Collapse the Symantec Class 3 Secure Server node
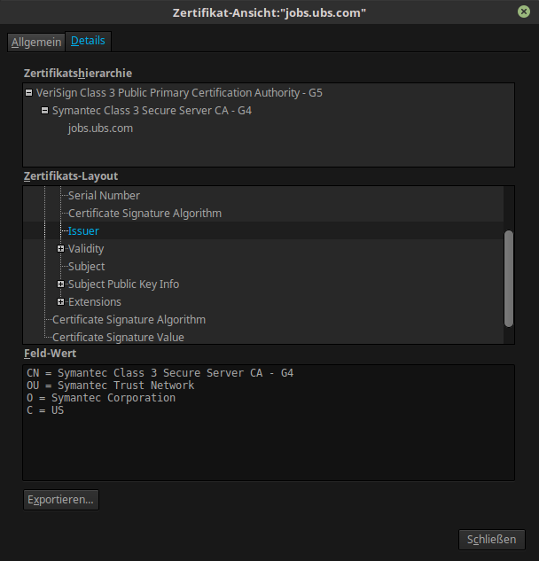Screen dimensions: 539x561 (x=44, y=111)
